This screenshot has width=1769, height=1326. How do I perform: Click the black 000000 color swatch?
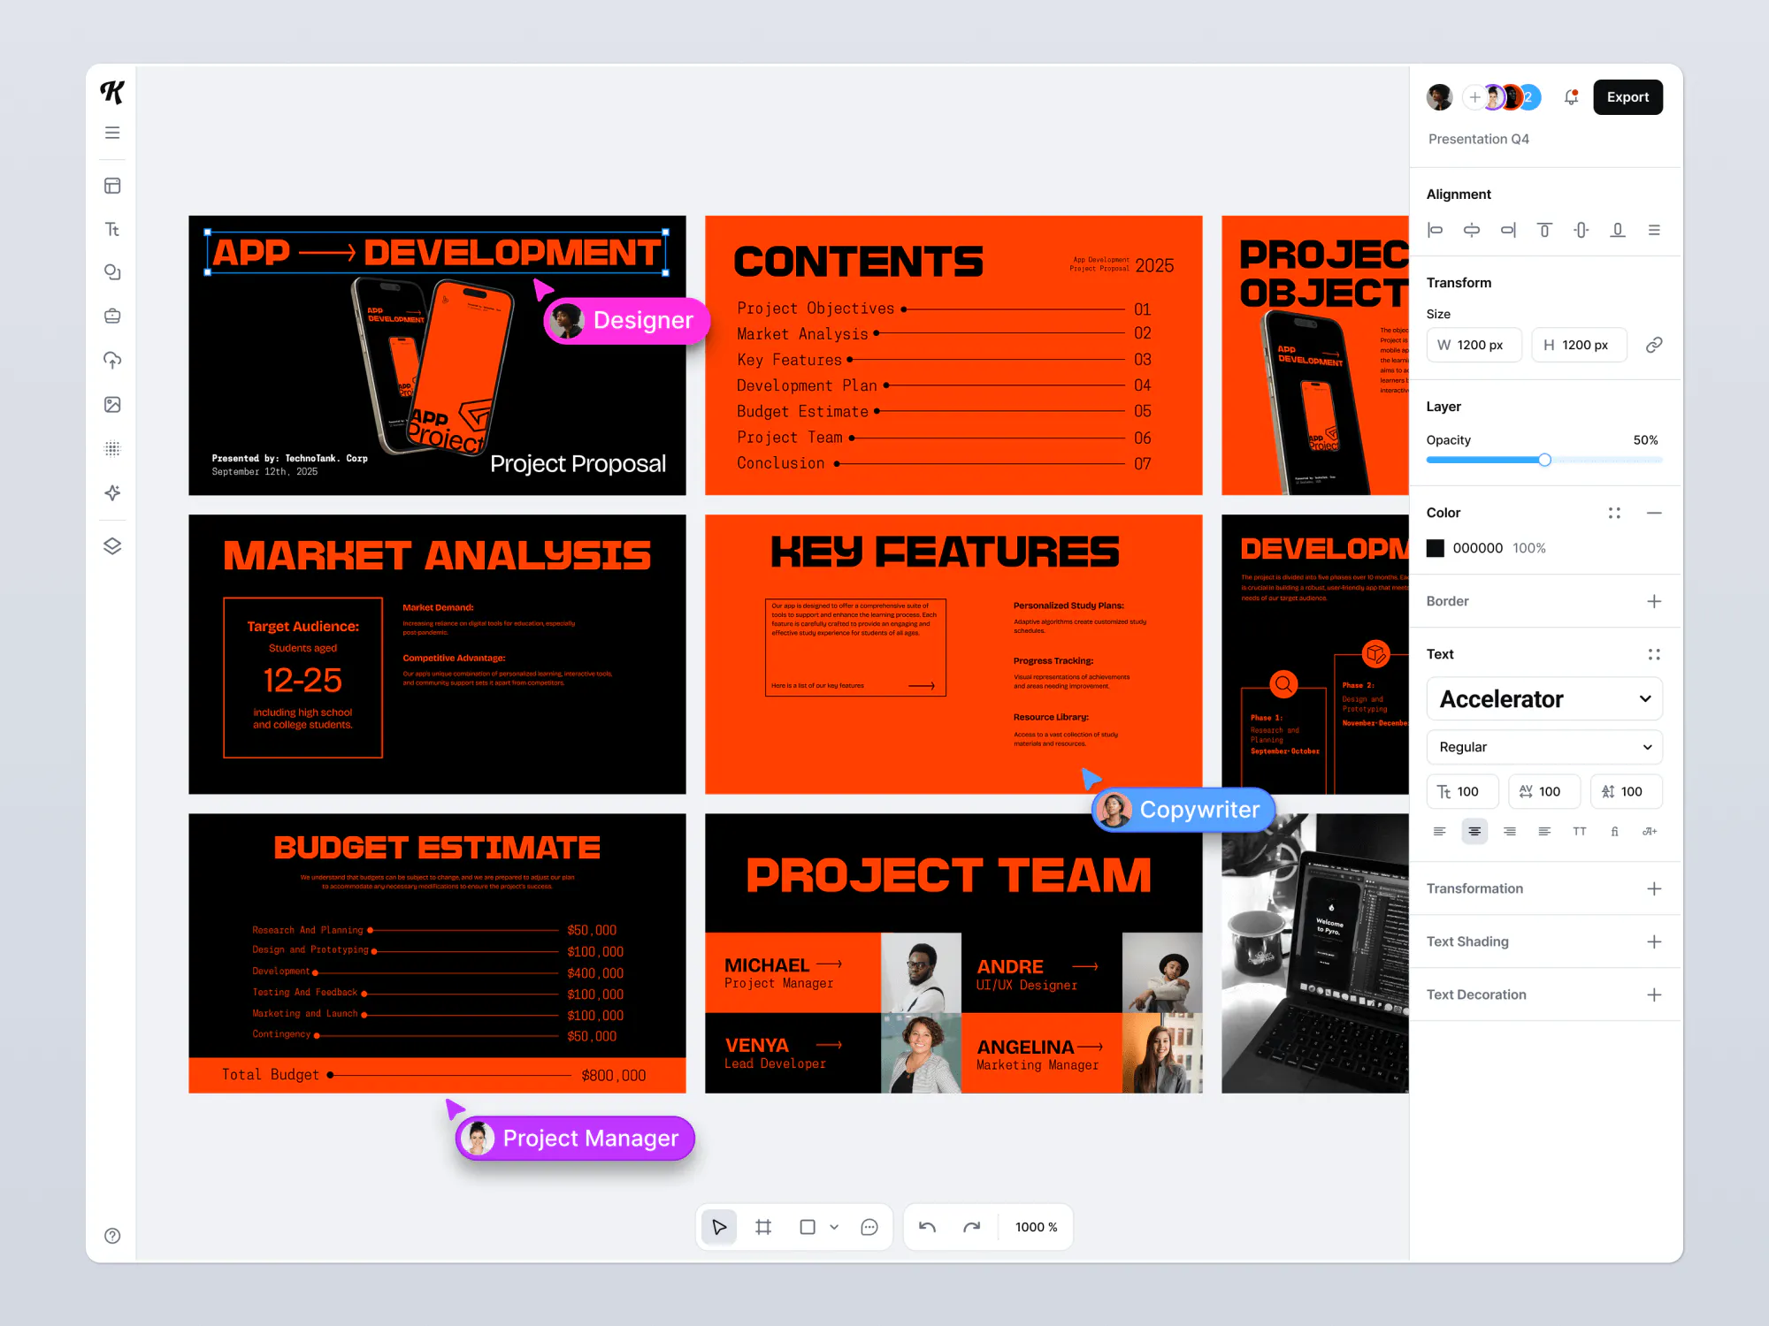point(1436,548)
